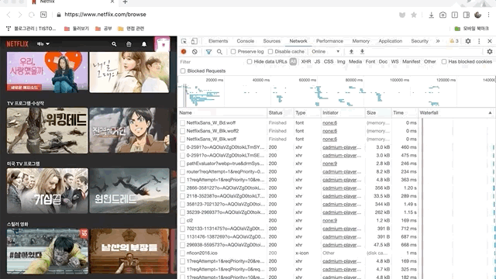Filter requests by WS type
This screenshot has width=496, height=279.
(x=394, y=62)
